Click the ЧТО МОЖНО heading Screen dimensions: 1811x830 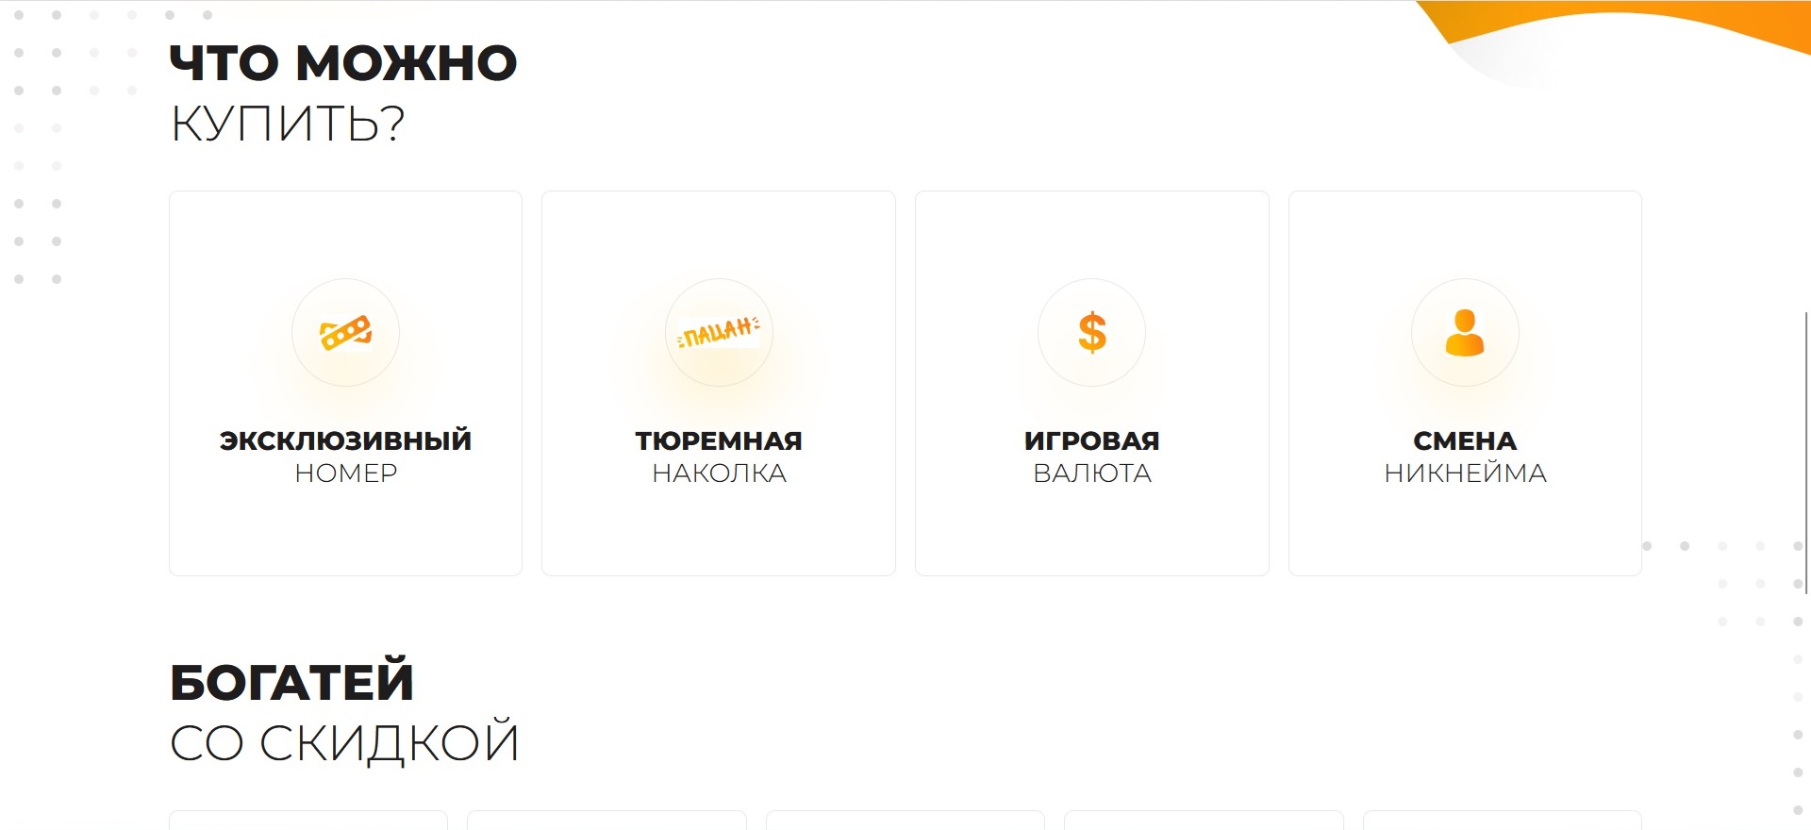click(343, 63)
